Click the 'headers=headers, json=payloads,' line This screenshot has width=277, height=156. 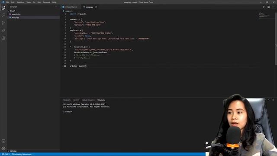pos(91,52)
